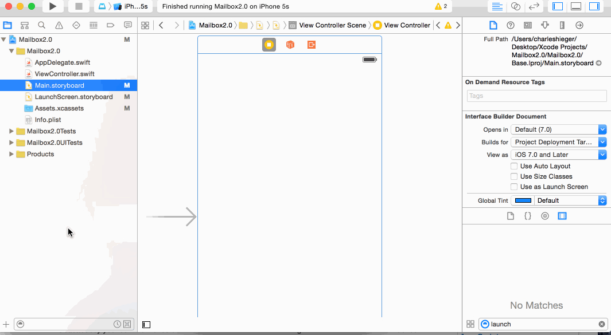Viewport: 611px width, 335px height.
Task: Show the Size inspector ruler icon
Action: pyautogui.click(x=562, y=25)
